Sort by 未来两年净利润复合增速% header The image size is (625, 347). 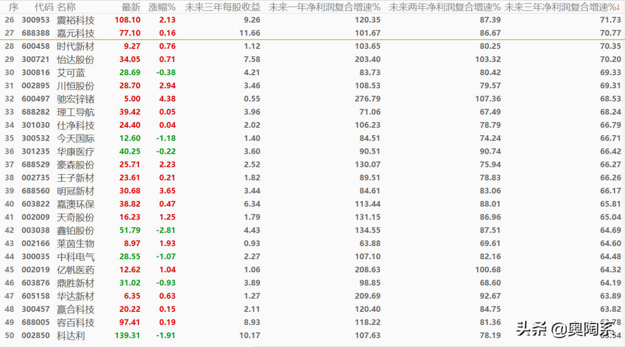point(444,7)
